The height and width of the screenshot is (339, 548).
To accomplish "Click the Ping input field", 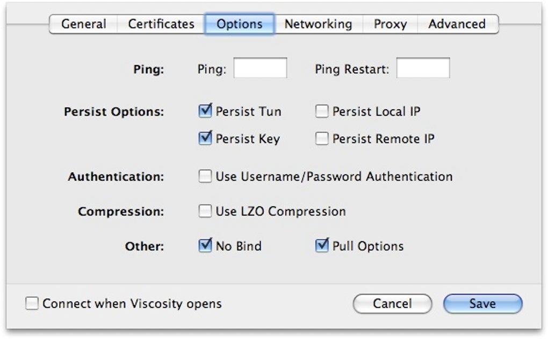I will pyautogui.click(x=260, y=69).
